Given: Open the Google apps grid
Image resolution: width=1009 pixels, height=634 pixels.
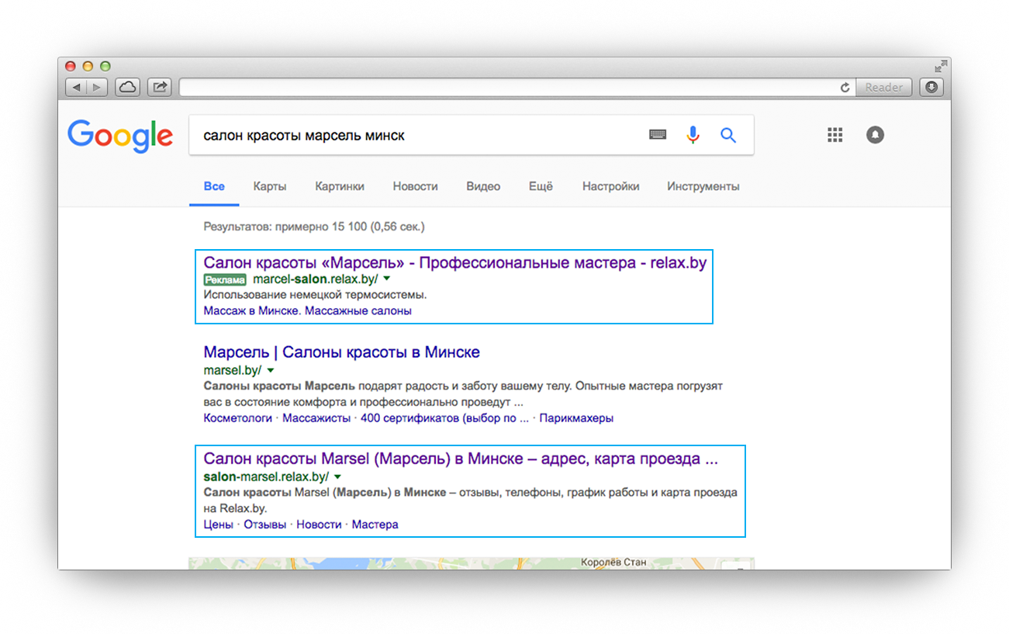Looking at the screenshot, I should (x=834, y=135).
